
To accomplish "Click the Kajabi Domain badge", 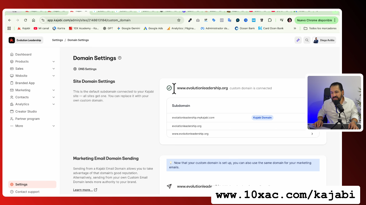I will click(262, 118).
